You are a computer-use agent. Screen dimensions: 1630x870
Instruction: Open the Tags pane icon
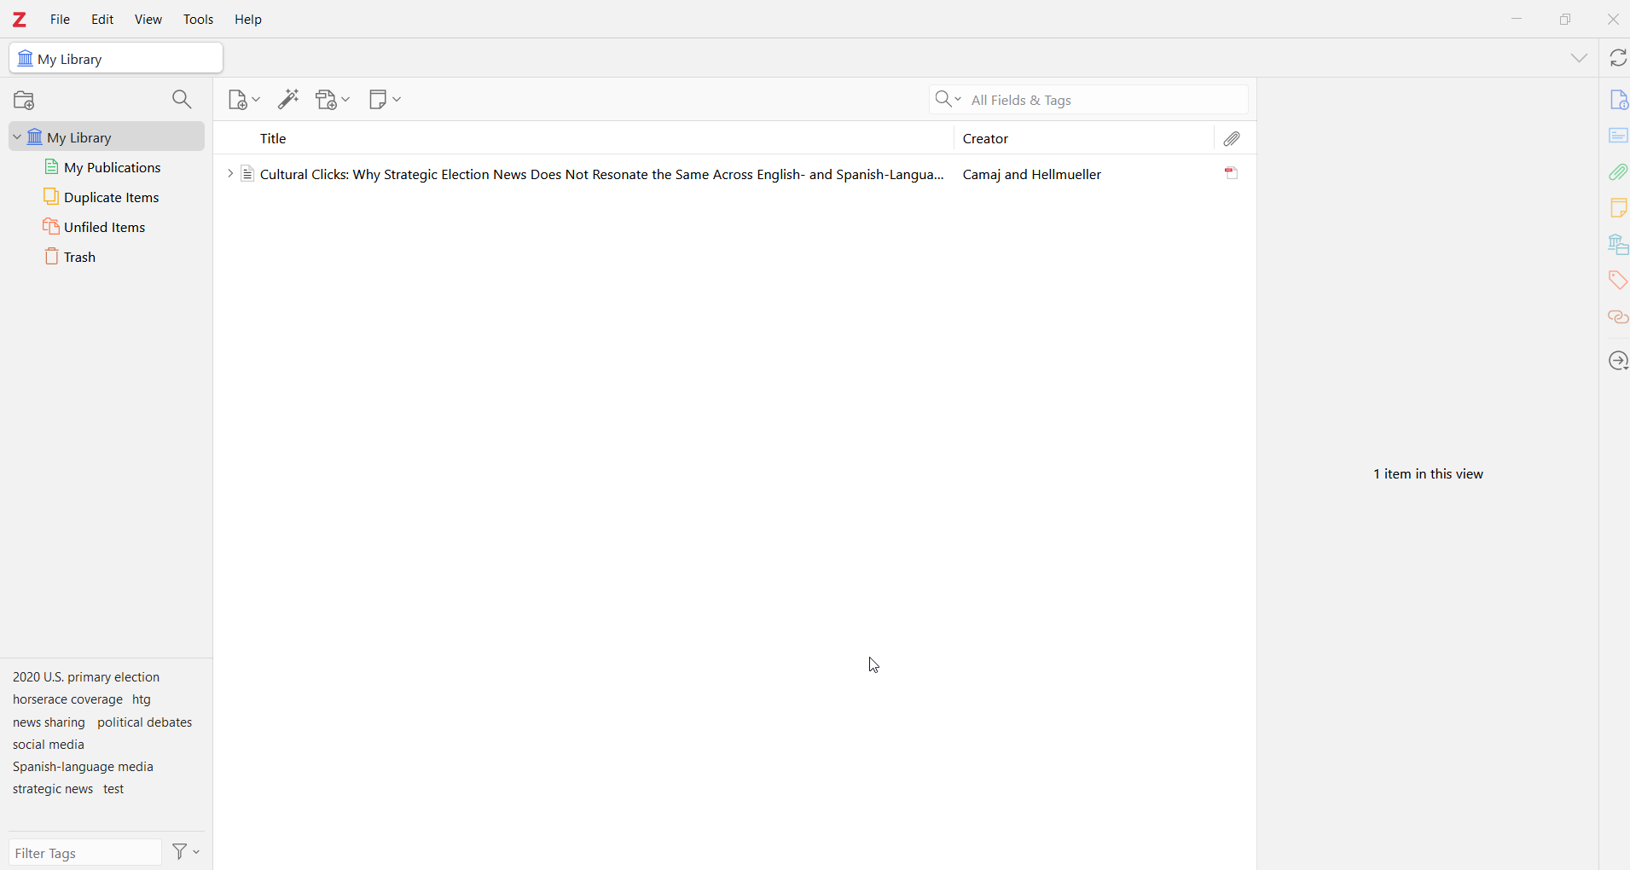coord(1618,281)
